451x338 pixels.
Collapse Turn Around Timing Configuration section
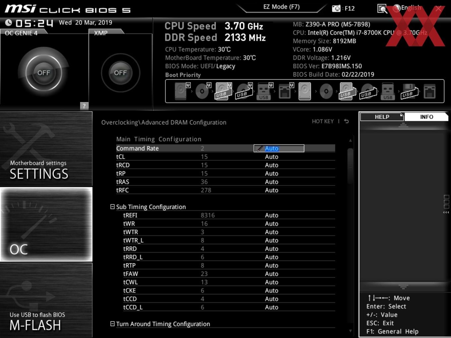click(x=112, y=324)
